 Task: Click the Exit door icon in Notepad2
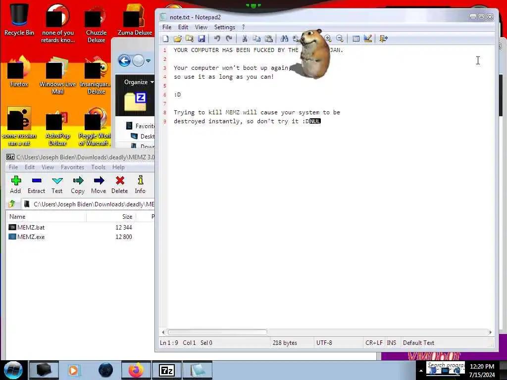[384, 39]
